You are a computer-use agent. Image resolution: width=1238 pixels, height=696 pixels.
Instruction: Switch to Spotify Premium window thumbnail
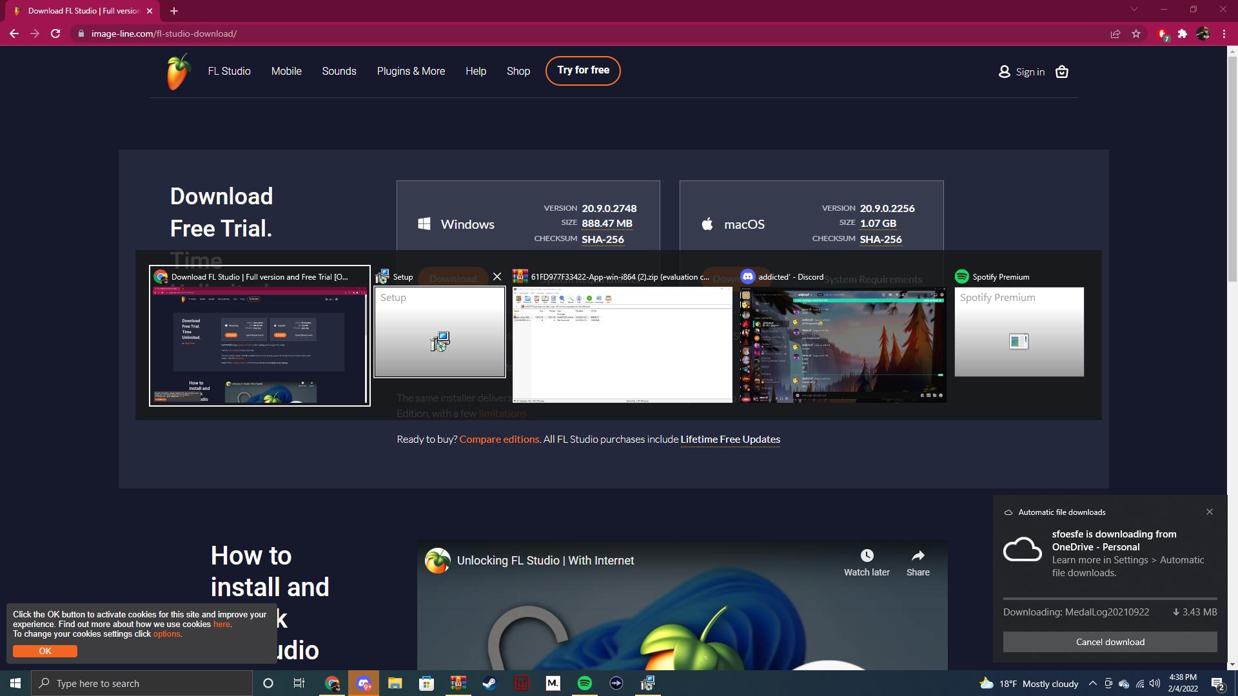tap(1019, 332)
